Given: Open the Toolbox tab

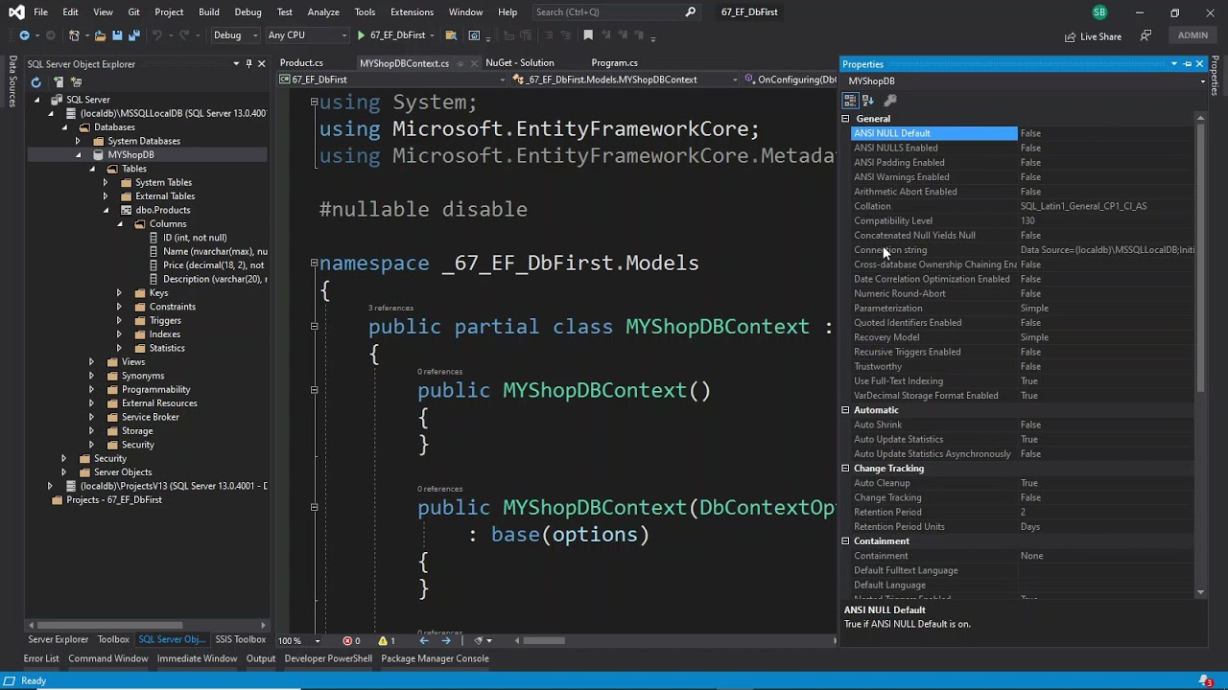Looking at the screenshot, I should pyautogui.click(x=113, y=639).
